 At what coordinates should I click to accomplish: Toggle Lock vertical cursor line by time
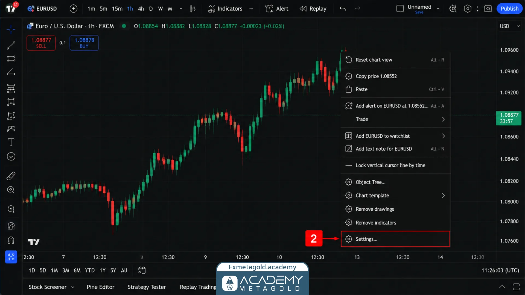[395, 165]
